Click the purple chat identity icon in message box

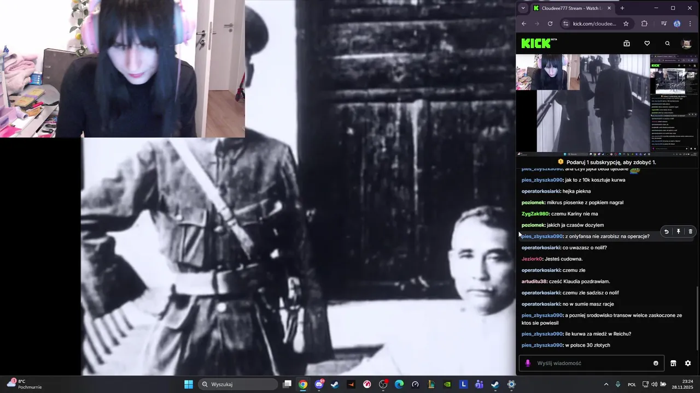click(528, 363)
